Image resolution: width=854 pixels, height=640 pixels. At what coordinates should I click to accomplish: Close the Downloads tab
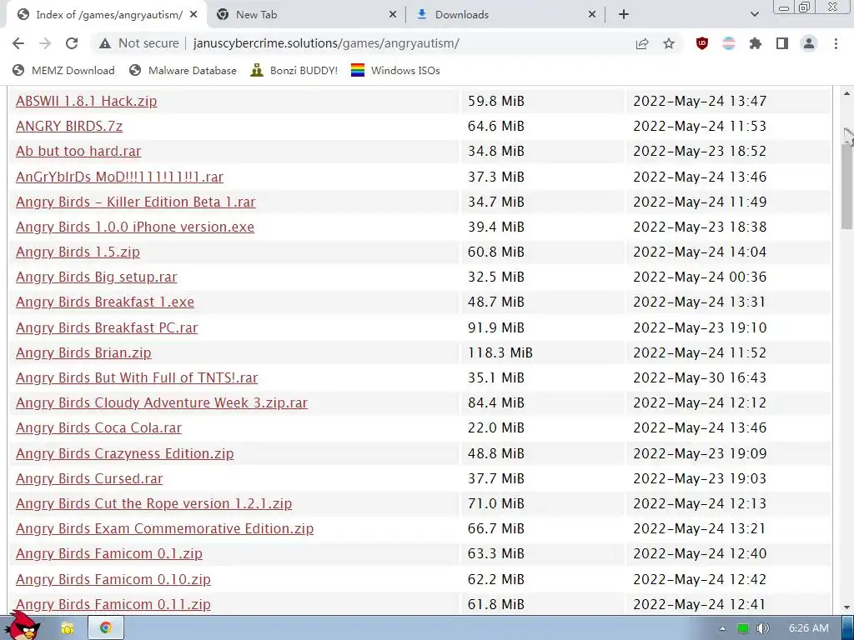592,15
